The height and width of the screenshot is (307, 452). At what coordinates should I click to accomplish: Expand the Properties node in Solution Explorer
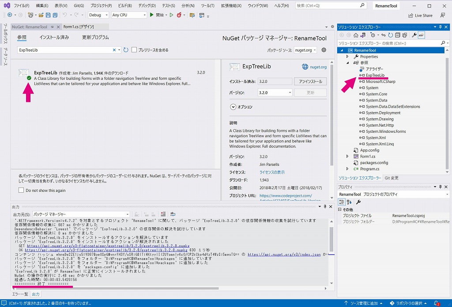coord(347,56)
